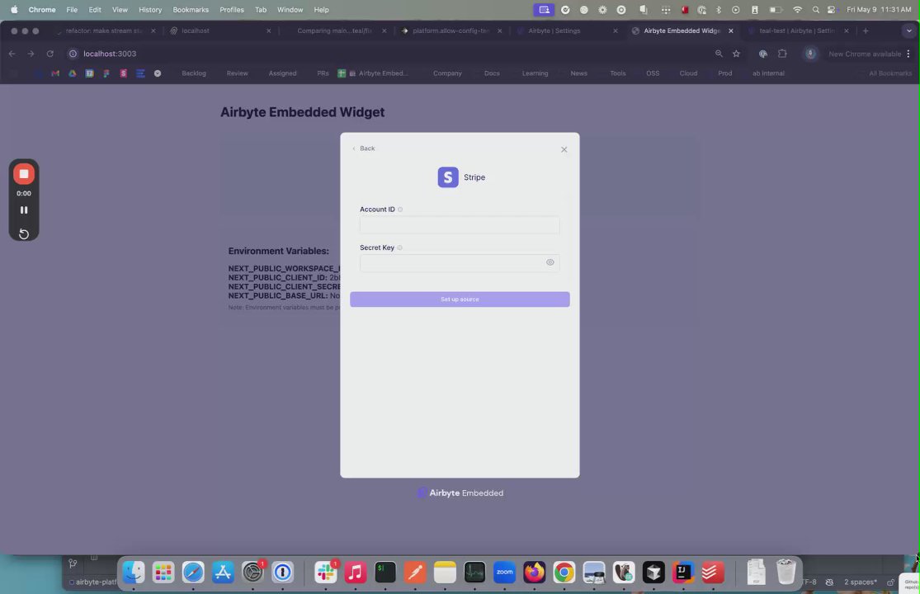This screenshot has height=594, width=920.
Task: Switch to the Airbyte | Settings tab
Action: click(566, 31)
